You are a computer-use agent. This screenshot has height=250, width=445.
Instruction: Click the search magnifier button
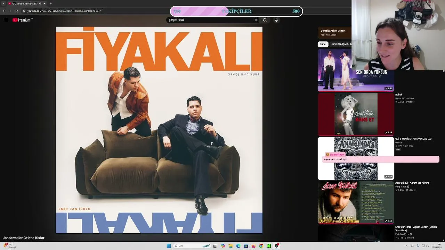pyautogui.click(x=265, y=20)
